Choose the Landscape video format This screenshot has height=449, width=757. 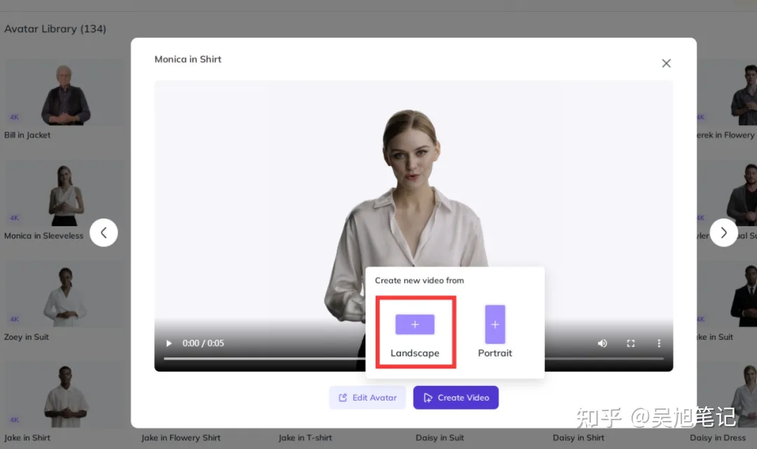click(x=415, y=332)
